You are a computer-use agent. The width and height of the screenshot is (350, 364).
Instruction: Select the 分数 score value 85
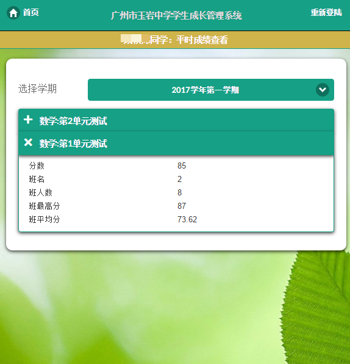pos(182,166)
